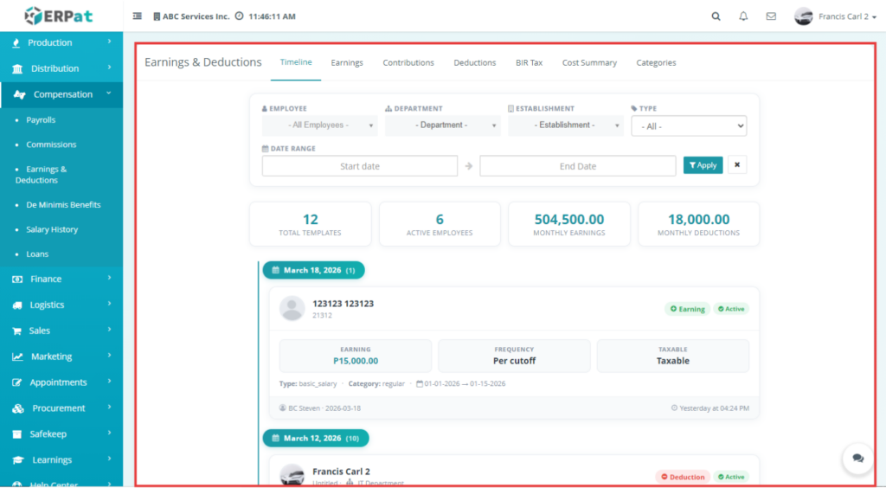Open the Cost Summary tab
Viewport: 886px width, 488px height.
(589, 62)
